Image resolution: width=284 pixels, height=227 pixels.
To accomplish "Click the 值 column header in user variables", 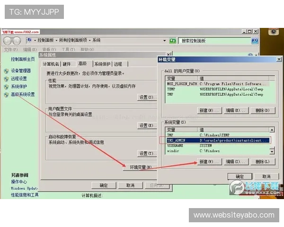I will pos(233,79).
